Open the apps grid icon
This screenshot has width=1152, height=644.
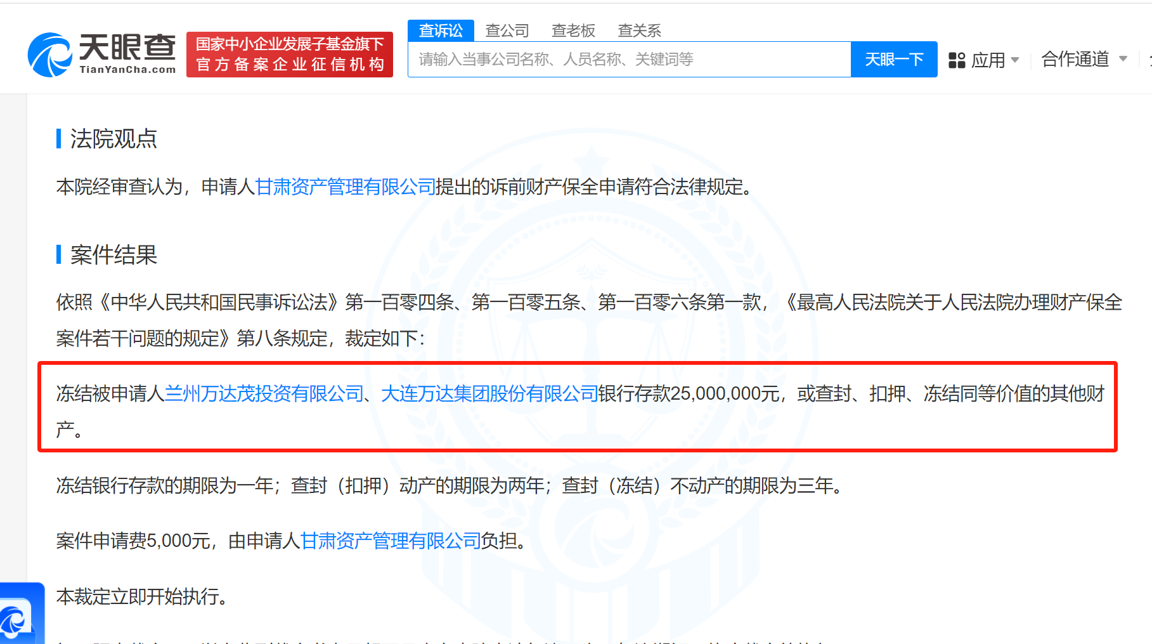click(x=956, y=60)
